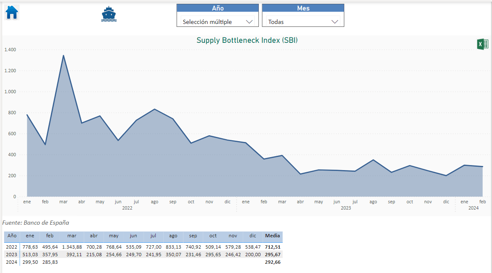Click the dic column header in table

click(253, 236)
